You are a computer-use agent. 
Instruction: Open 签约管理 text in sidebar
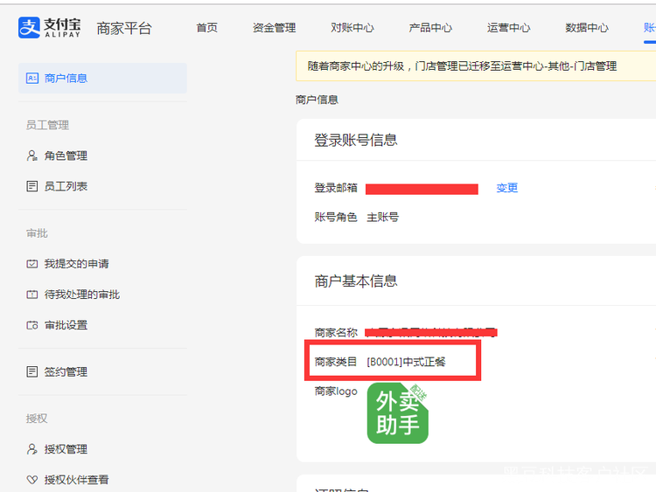click(66, 371)
